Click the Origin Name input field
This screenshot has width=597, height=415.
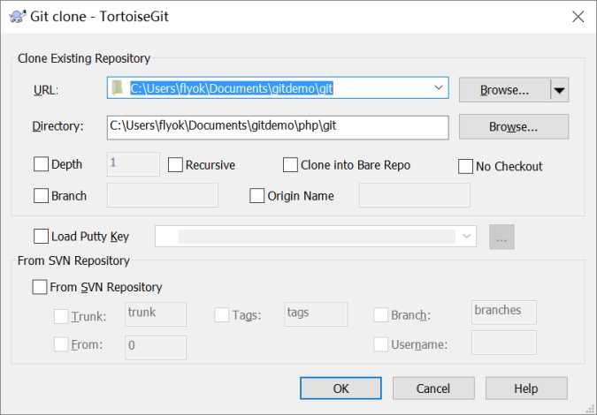pos(415,195)
